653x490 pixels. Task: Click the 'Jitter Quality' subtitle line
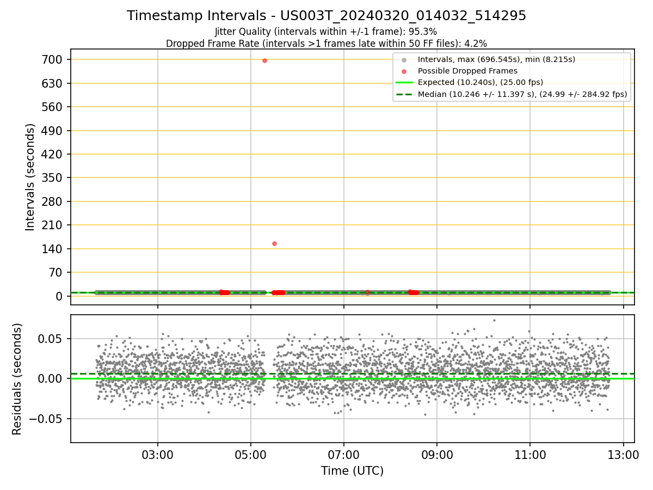point(326,32)
